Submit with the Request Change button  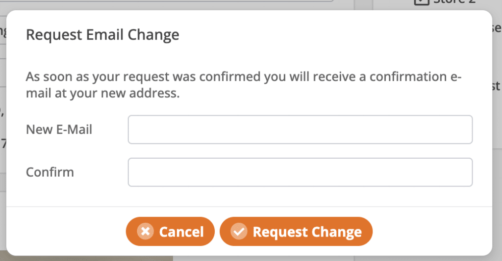[296, 231]
